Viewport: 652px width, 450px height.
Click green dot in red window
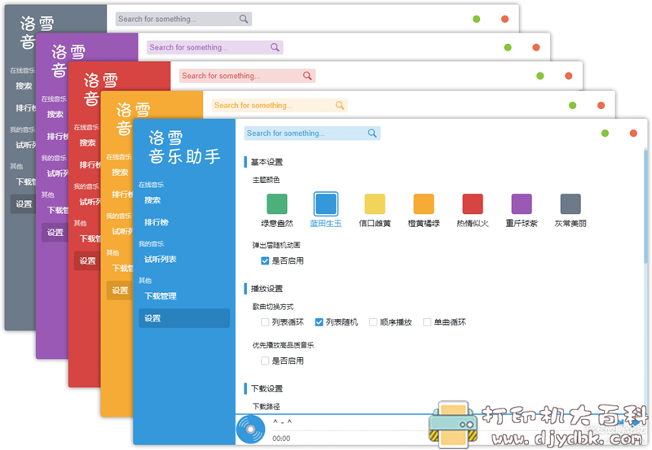click(x=540, y=76)
